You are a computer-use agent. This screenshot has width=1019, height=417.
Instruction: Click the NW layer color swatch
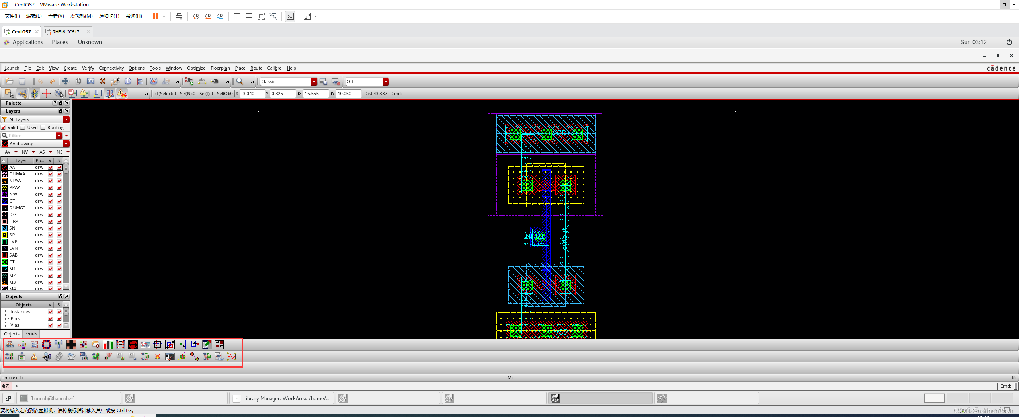pyautogui.click(x=4, y=194)
